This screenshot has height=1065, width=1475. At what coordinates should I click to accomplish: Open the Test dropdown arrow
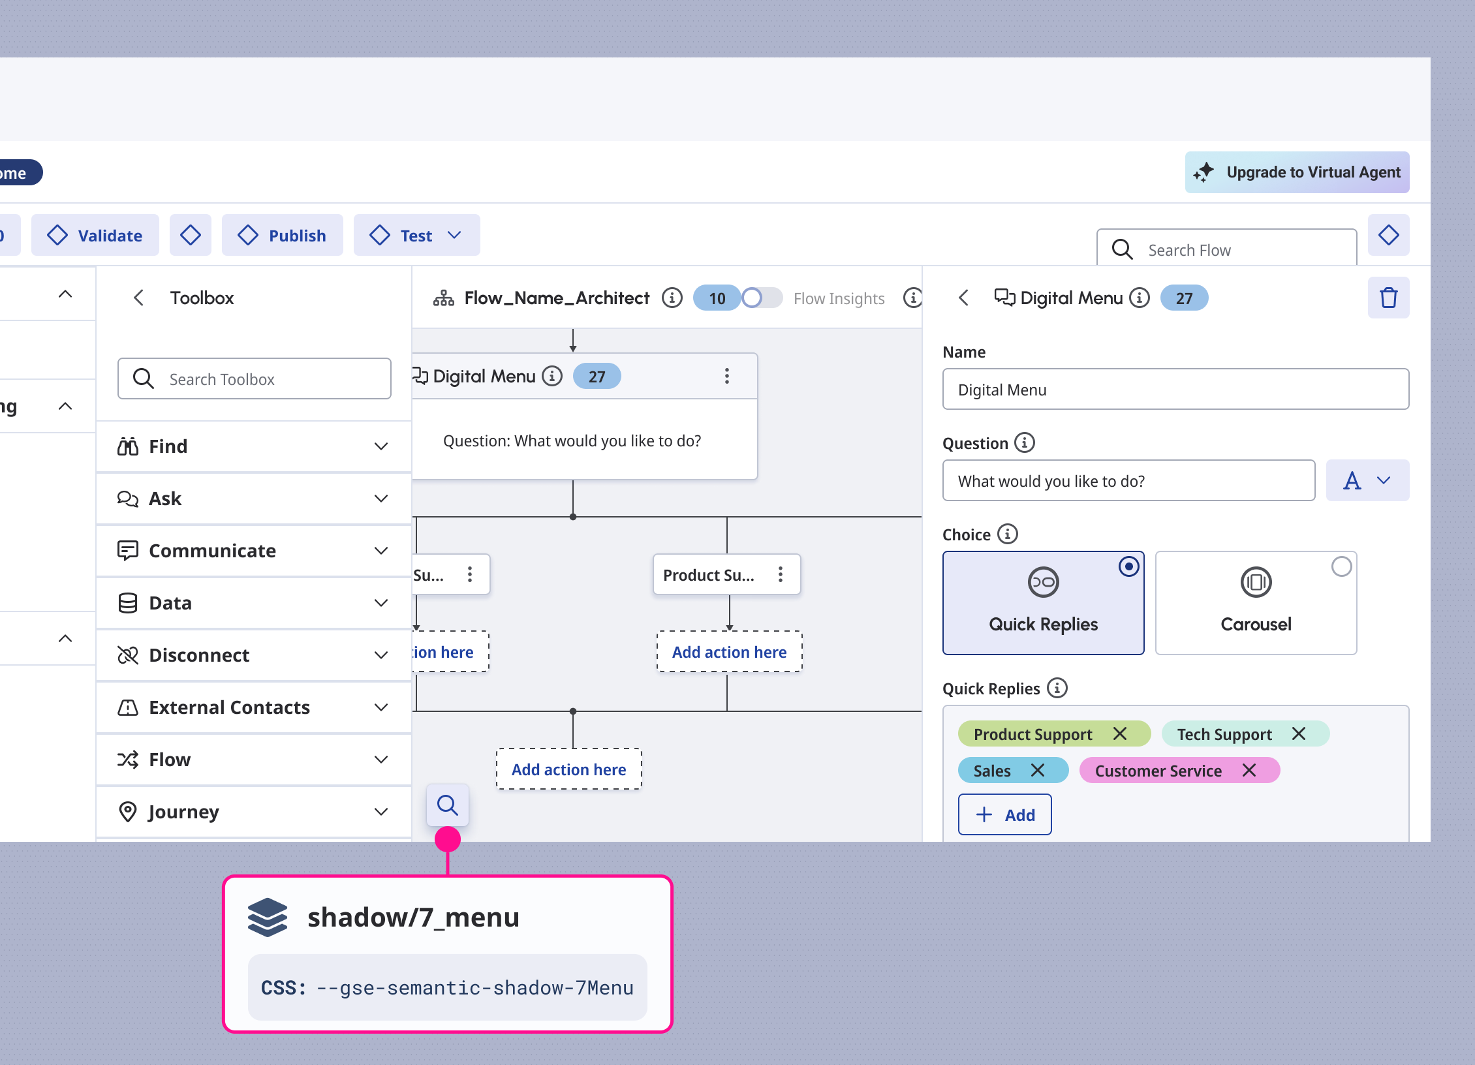pyautogui.click(x=454, y=235)
